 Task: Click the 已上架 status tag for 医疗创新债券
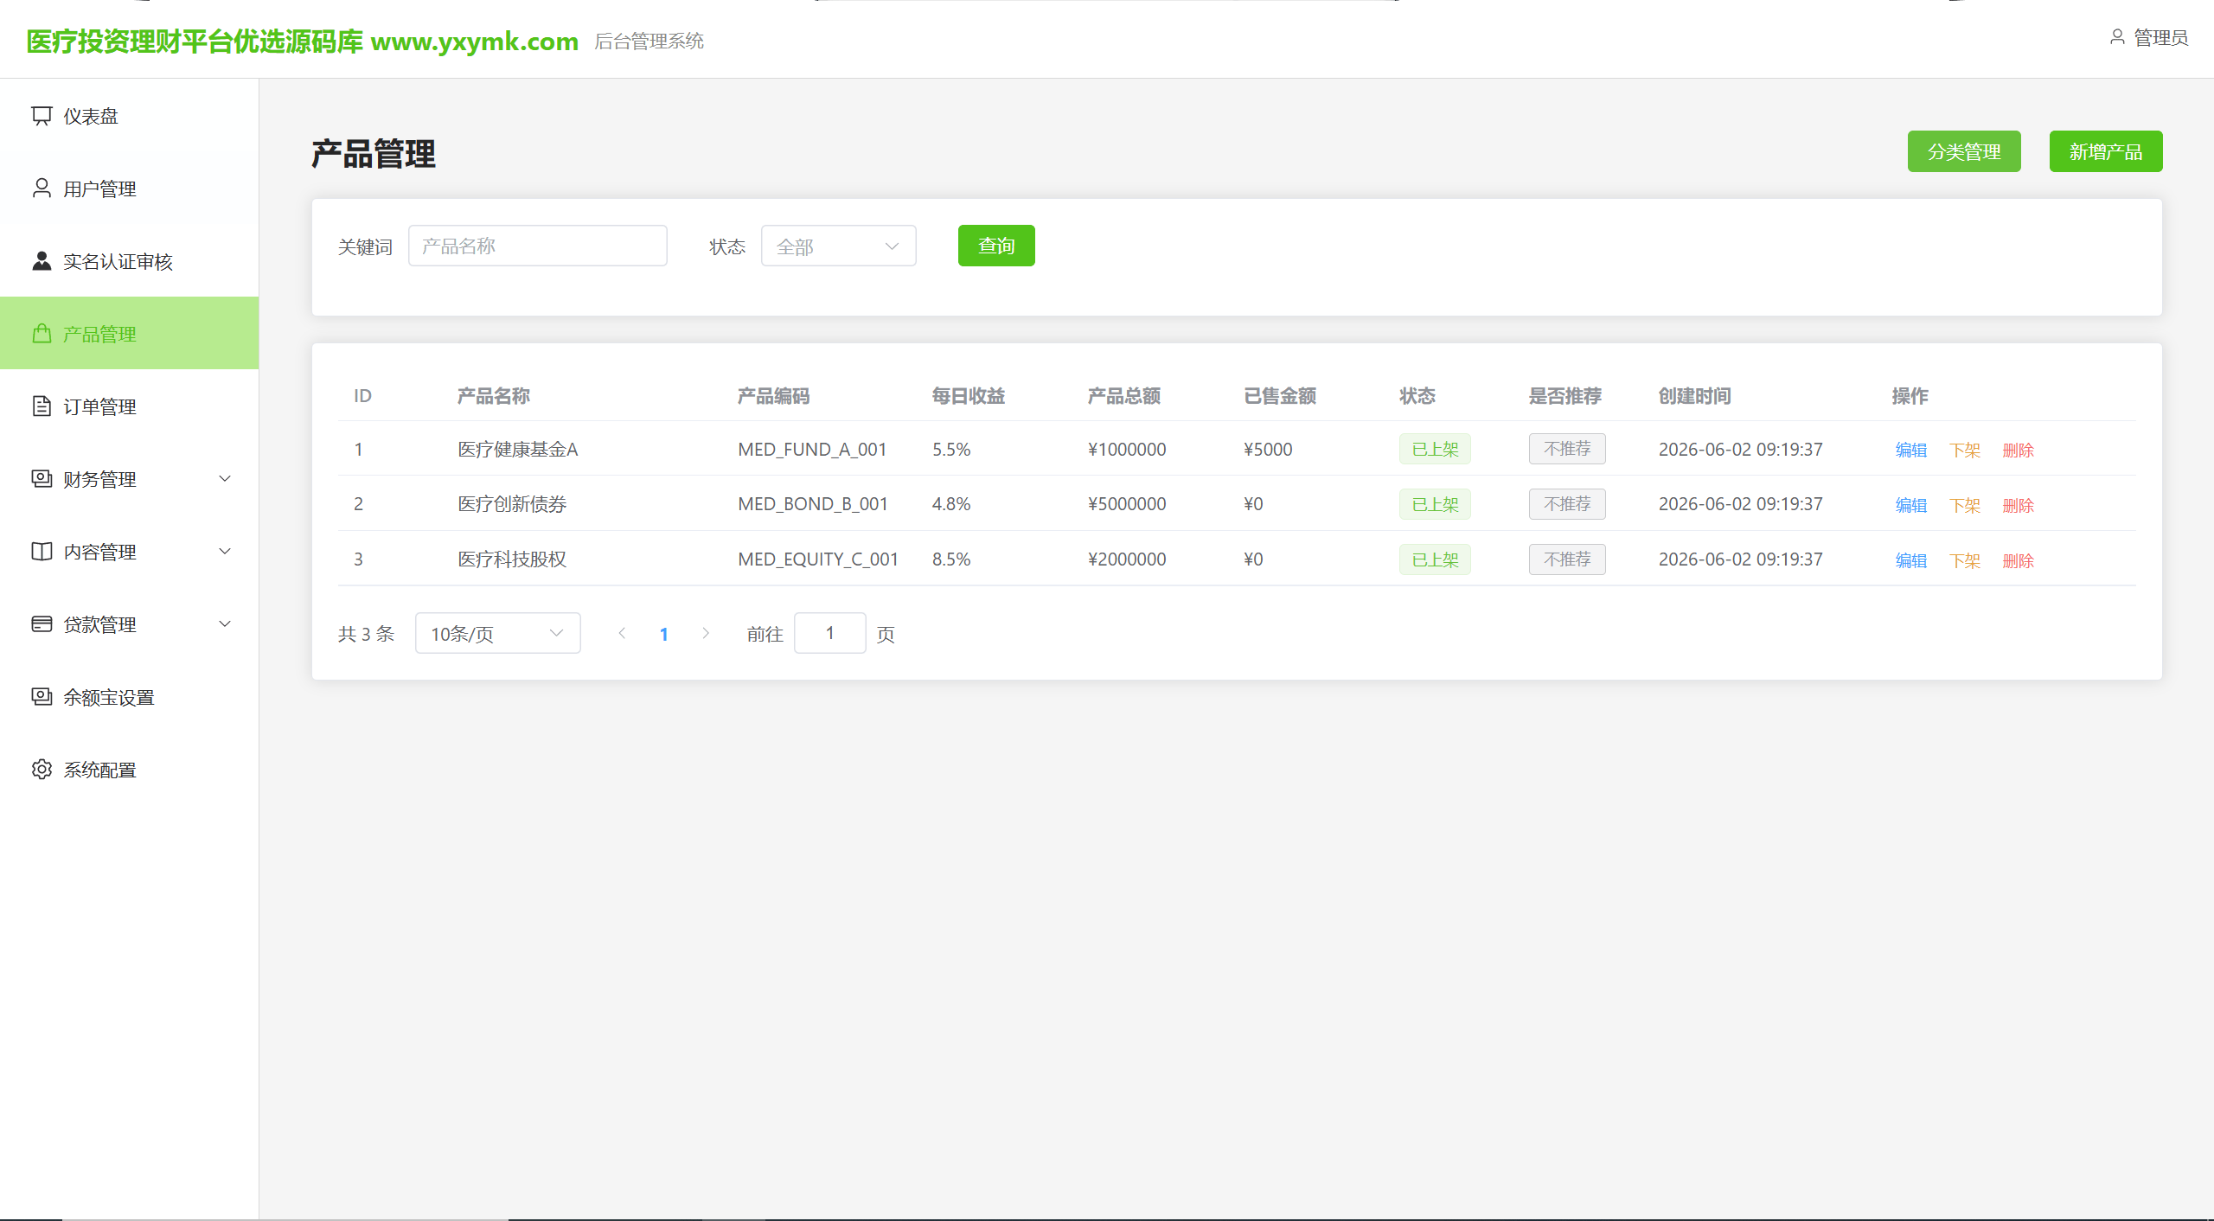1435,504
